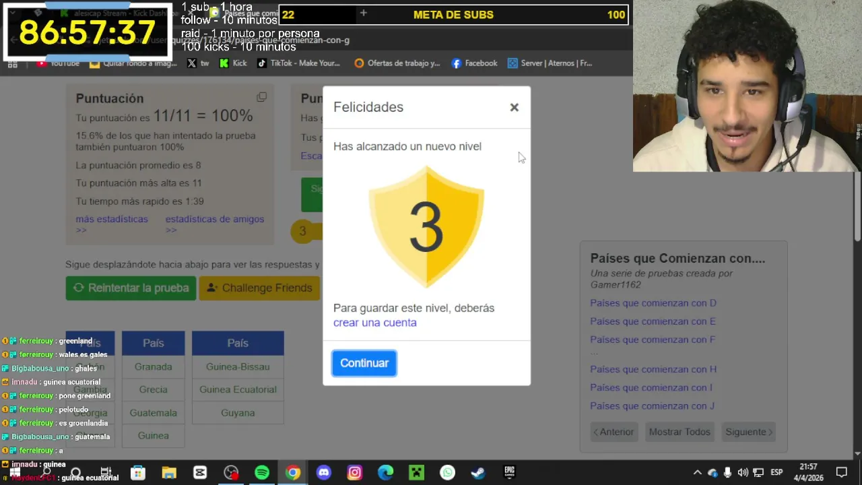This screenshot has width=862, height=485.
Task: Click the Guinea-Bissau table cell
Action: (238, 367)
